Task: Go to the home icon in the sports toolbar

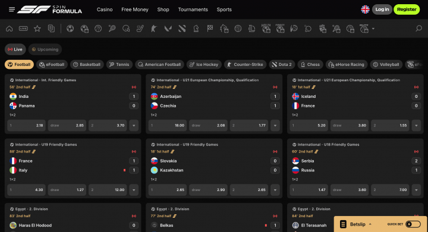Action: 10,28
